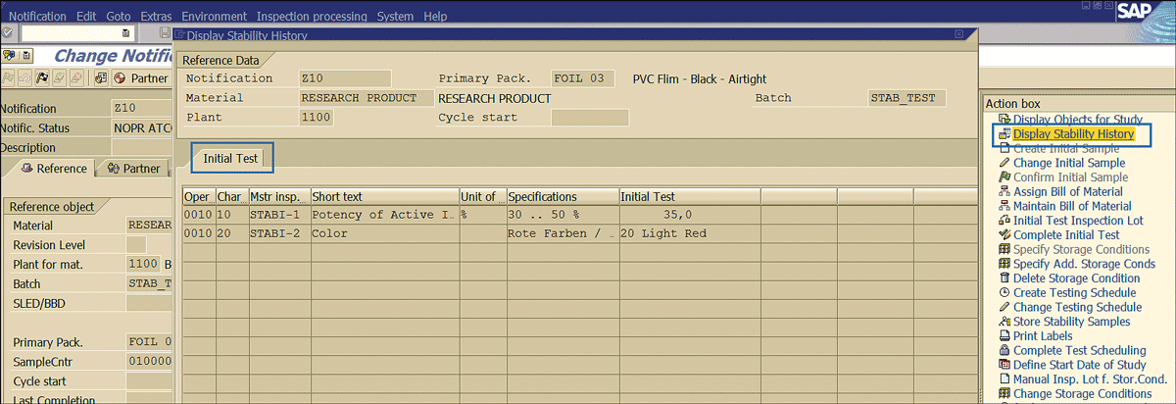Click the Notific. Status field NOPR ATCO

coord(141,128)
